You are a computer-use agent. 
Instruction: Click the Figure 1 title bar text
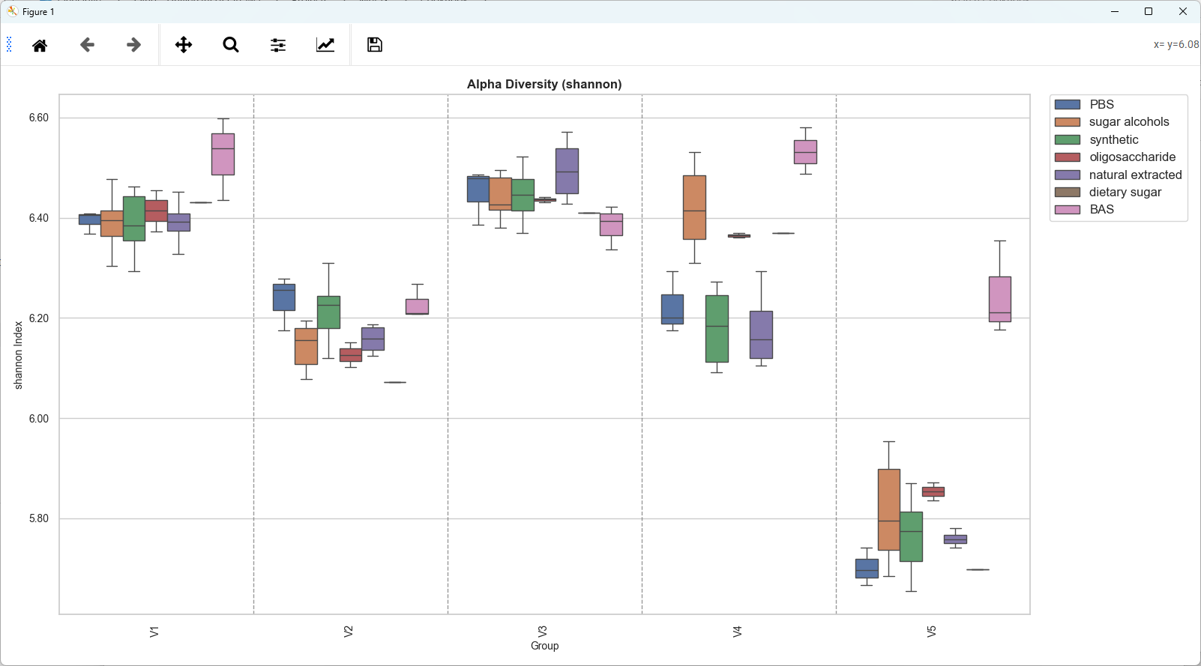tap(38, 12)
